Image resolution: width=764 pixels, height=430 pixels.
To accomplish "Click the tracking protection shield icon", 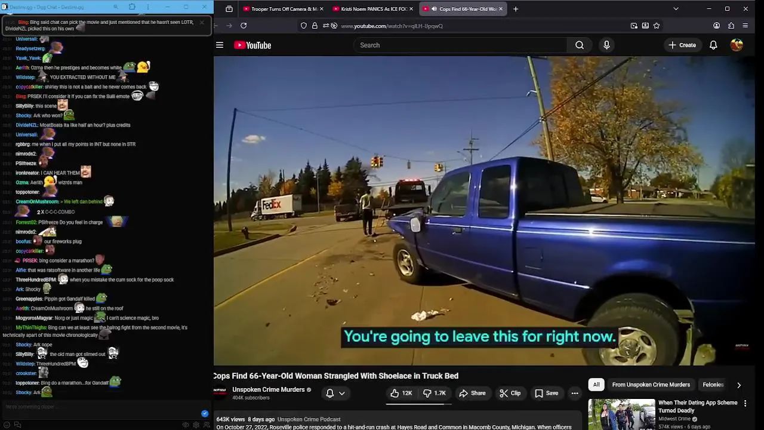I will point(304,26).
